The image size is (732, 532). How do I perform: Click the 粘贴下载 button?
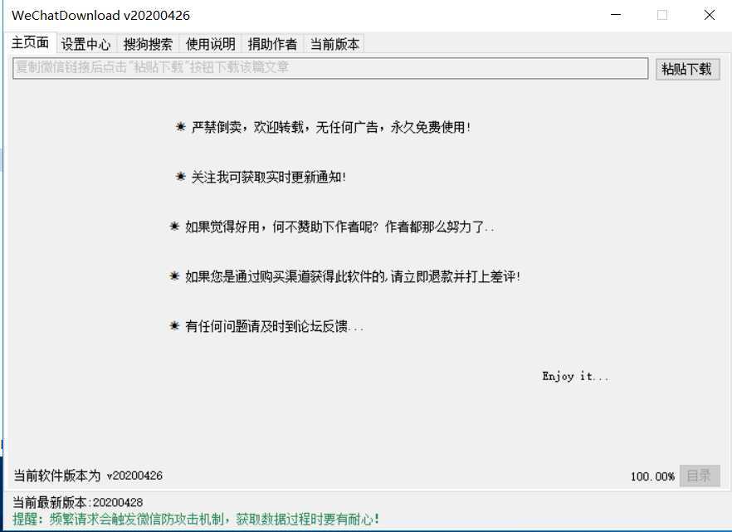pos(687,69)
